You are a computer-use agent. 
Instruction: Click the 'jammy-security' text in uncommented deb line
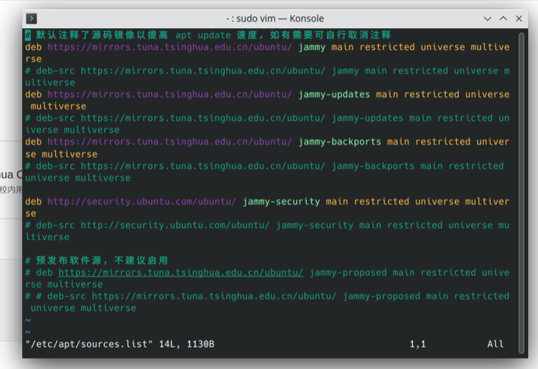point(281,201)
